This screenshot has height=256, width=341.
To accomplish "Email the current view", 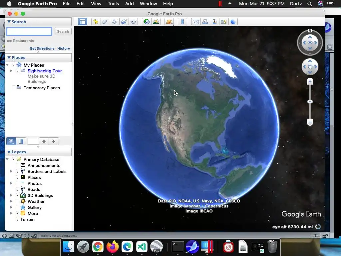I will [196, 22].
